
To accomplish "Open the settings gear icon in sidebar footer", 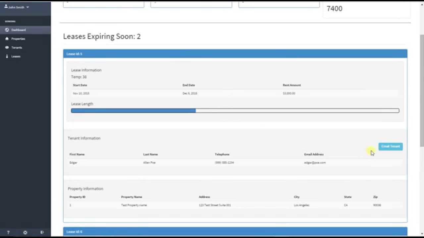I will 25,232.
